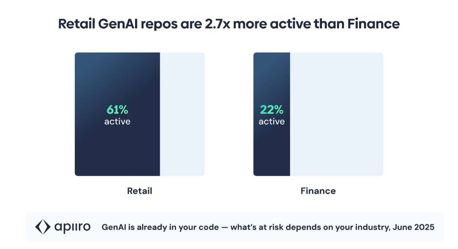
Task: Click the Finance caption below the chart
Action: [x=318, y=191]
